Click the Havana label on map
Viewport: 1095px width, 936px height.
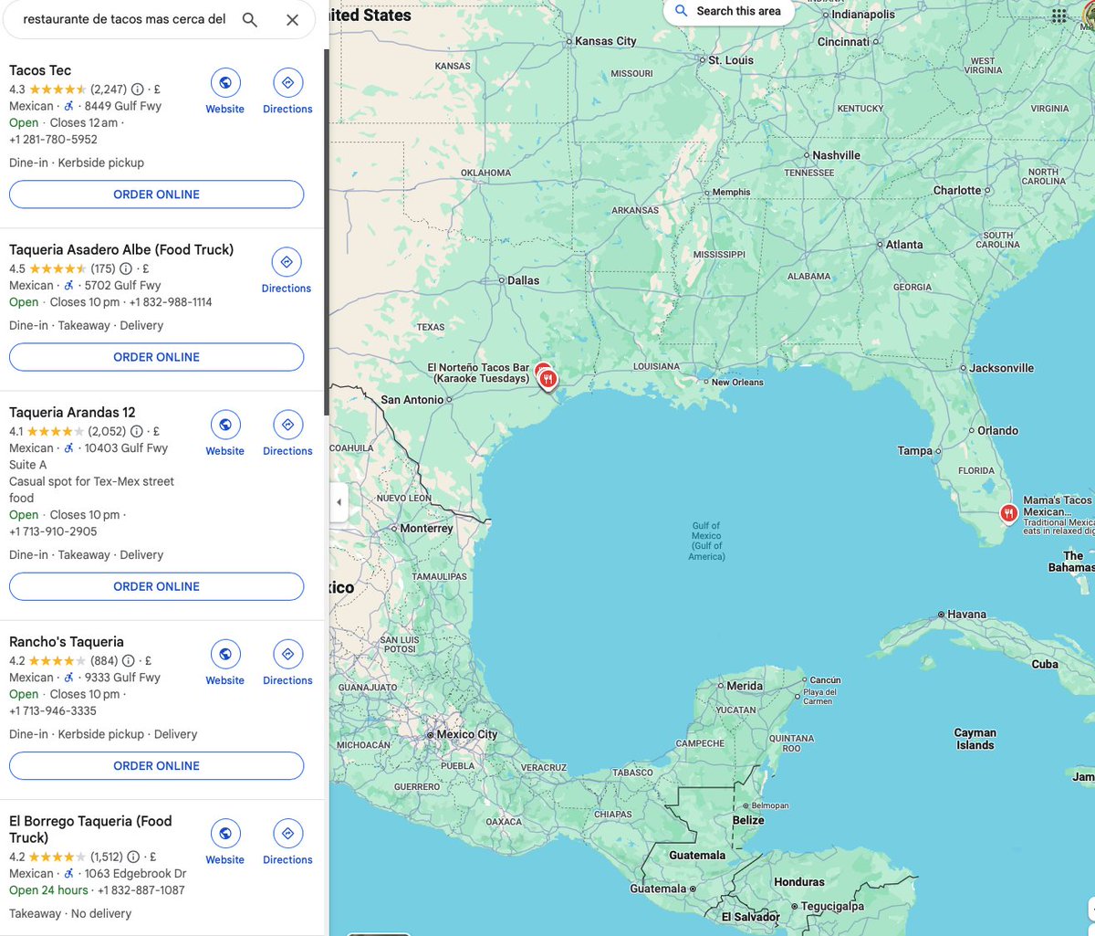pyautogui.click(x=967, y=615)
